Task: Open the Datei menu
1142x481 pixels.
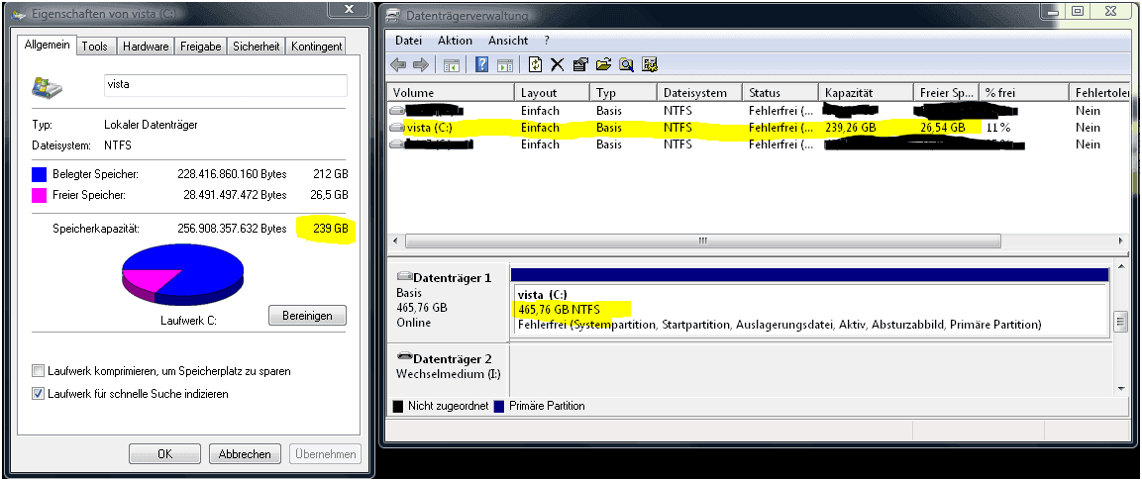Action: tap(409, 41)
